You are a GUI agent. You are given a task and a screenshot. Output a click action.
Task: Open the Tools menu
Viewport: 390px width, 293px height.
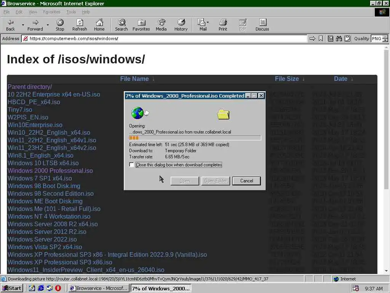(71, 12)
